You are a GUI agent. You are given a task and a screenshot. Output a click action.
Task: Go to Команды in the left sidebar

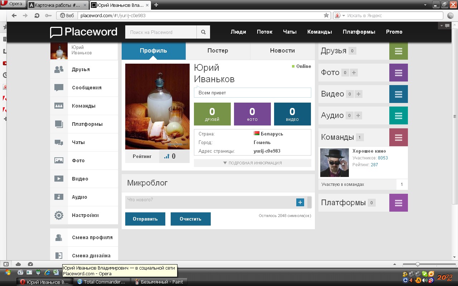(x=84, y=106)
